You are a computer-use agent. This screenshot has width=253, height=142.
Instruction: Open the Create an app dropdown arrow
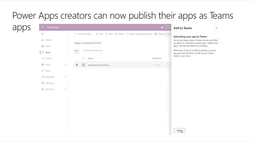pos(93,34)
